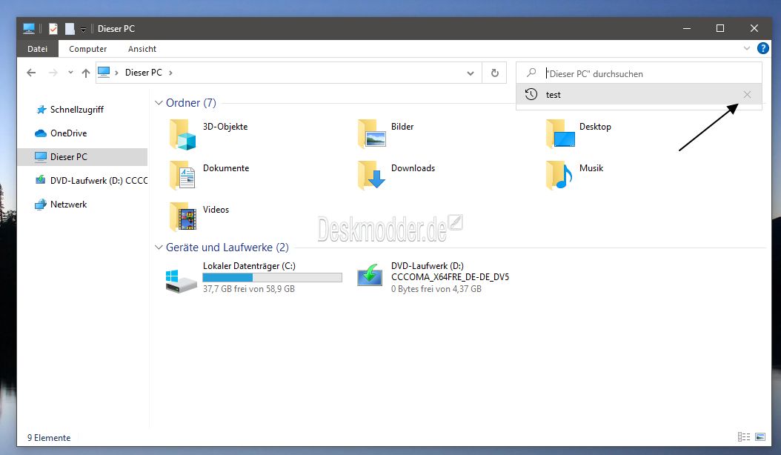781x455 pixels.
Task: Select Dieser PC in navigation pane
Action: pyautogui.click(x=82, y=157)
